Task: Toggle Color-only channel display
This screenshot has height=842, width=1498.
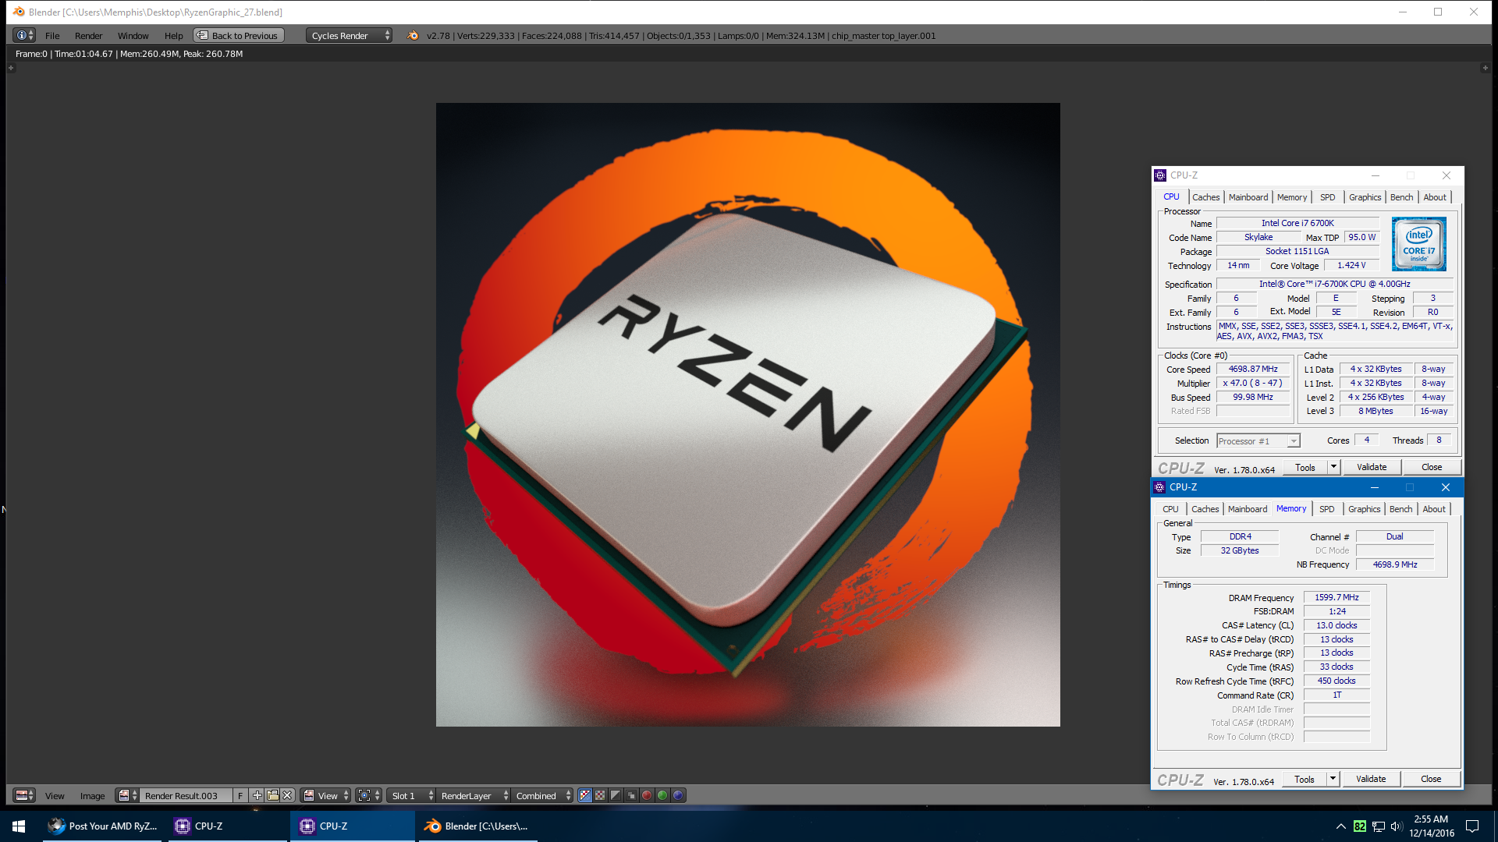Action: pos(600,795)
